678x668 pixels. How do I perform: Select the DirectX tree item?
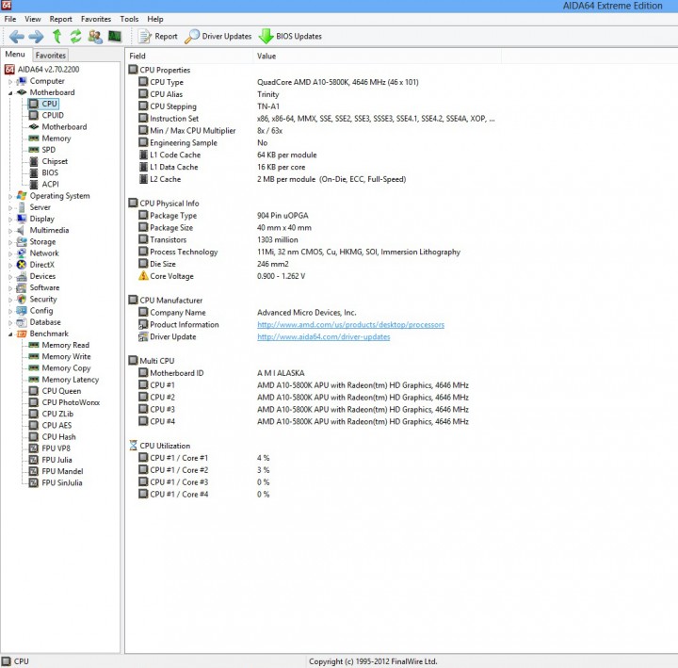36,265
